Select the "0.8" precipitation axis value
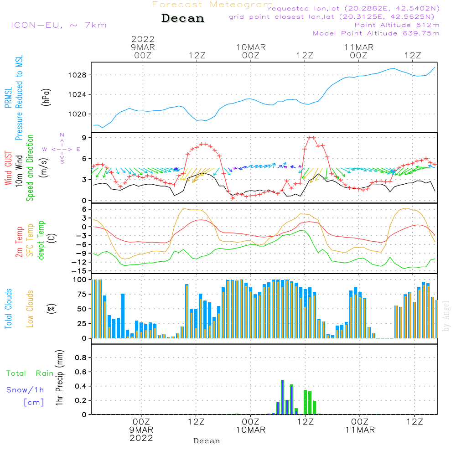 click(81, 358)
